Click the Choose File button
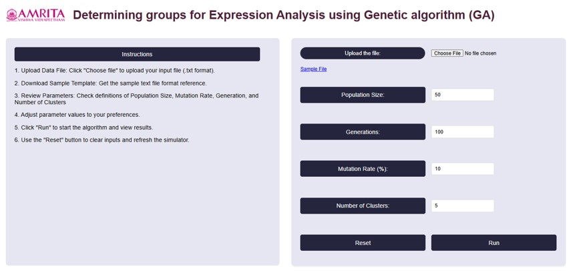This screenshot has height=271, width=569. coord(447,53)
